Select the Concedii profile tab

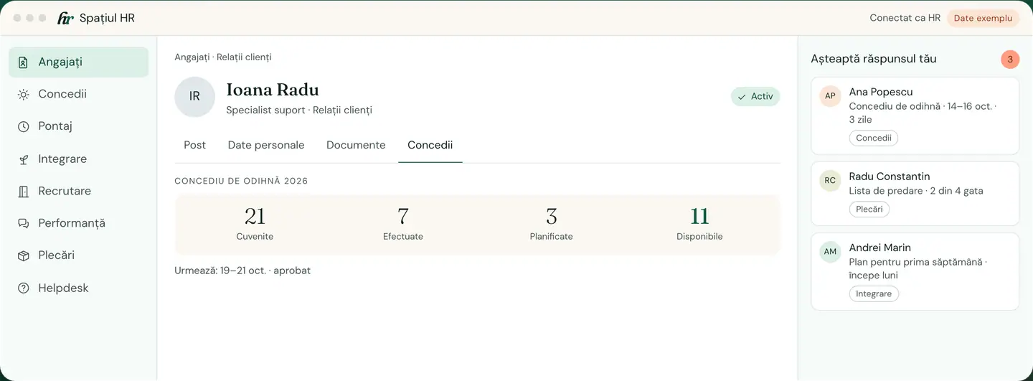pyautogui.click(x=430, y=145)
